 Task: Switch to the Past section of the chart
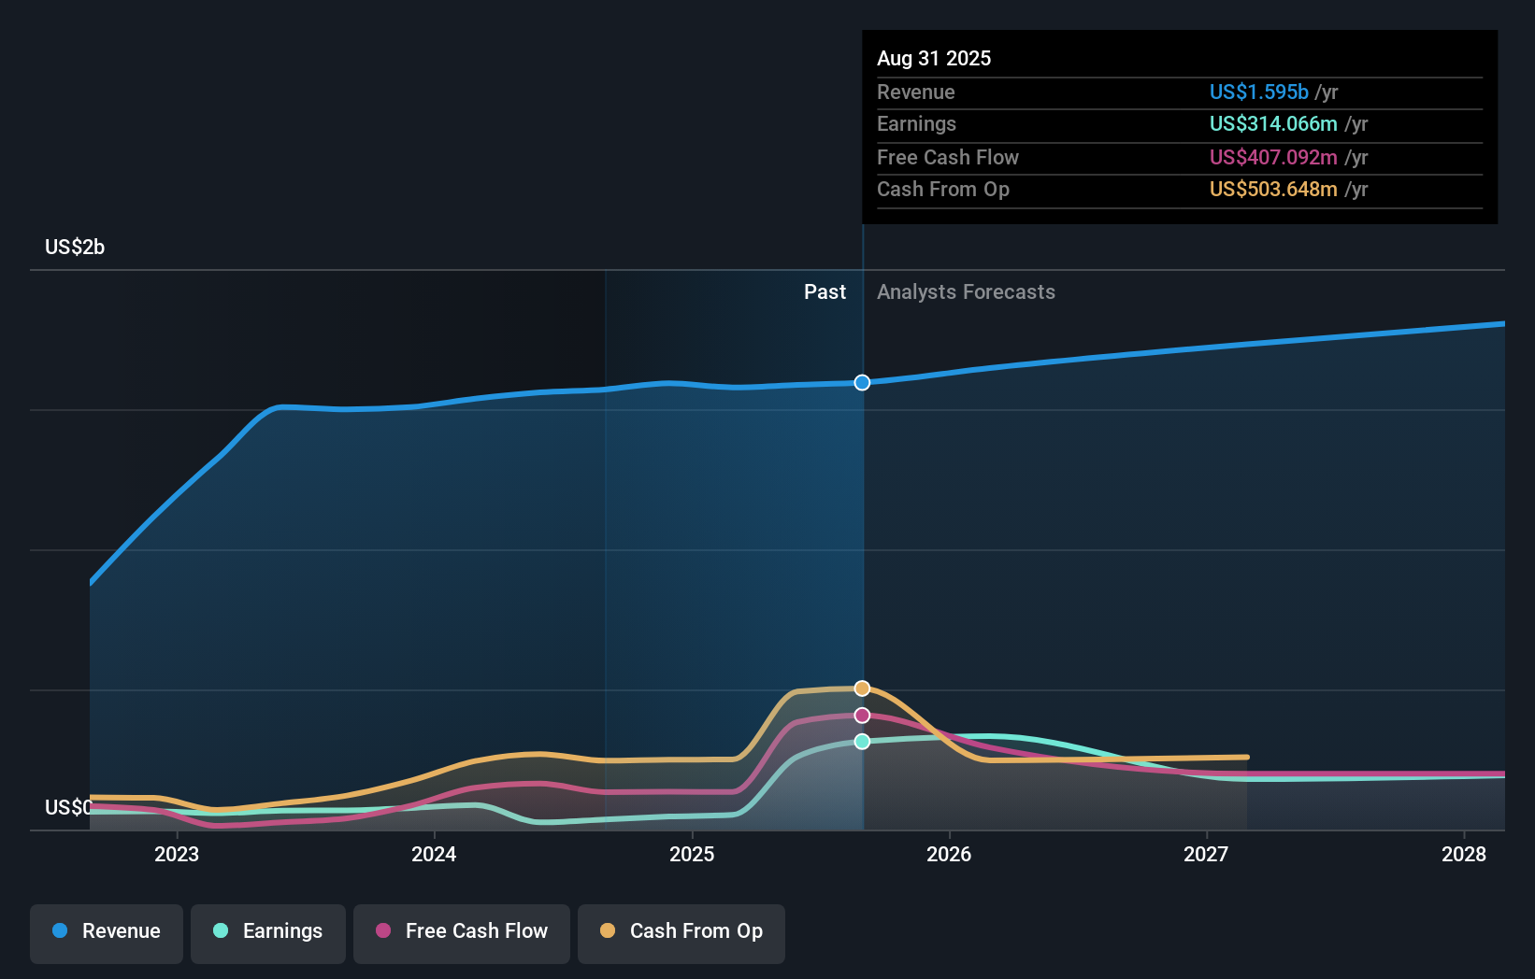[x=825, y=291]
